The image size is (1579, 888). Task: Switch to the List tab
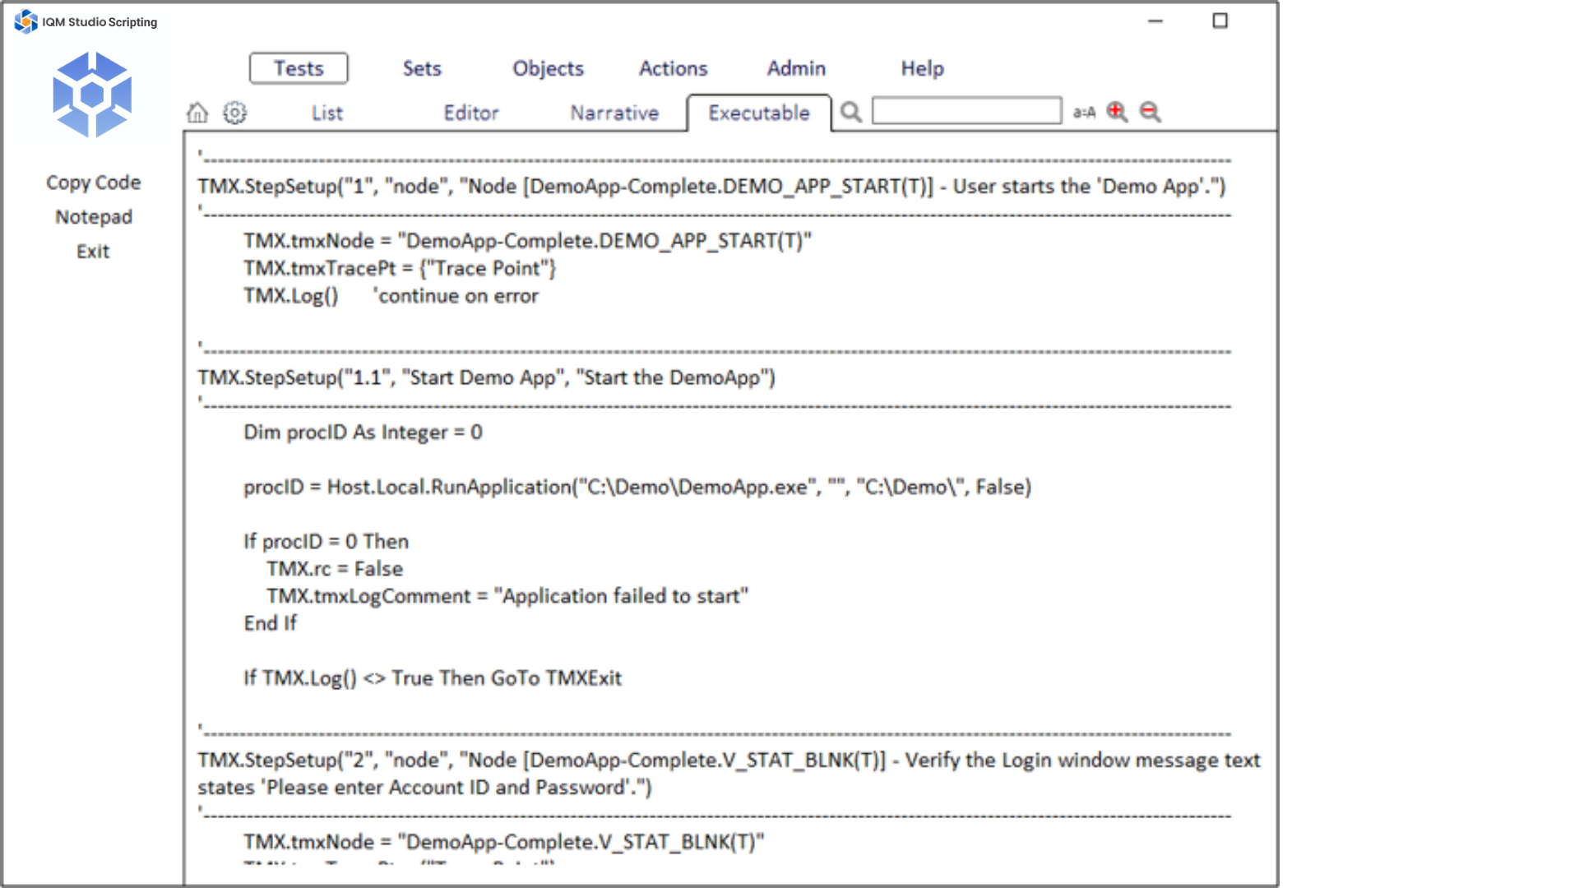click(326, 113)
